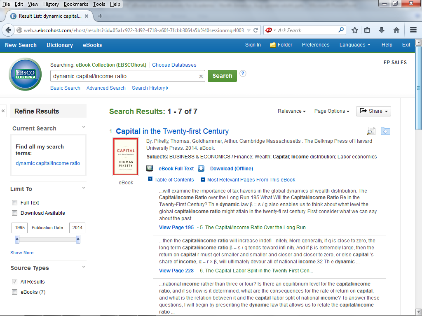The height and width of the screenshot is (316, 422).
Task: Bookmark this page with the star icon
Action: 355,30
